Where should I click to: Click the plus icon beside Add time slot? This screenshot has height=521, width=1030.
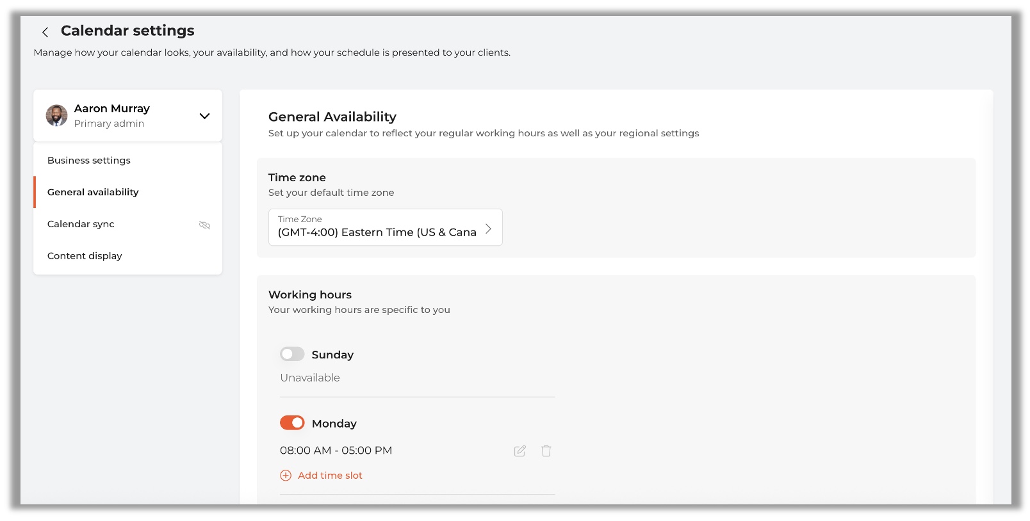(x=286, y=476)
